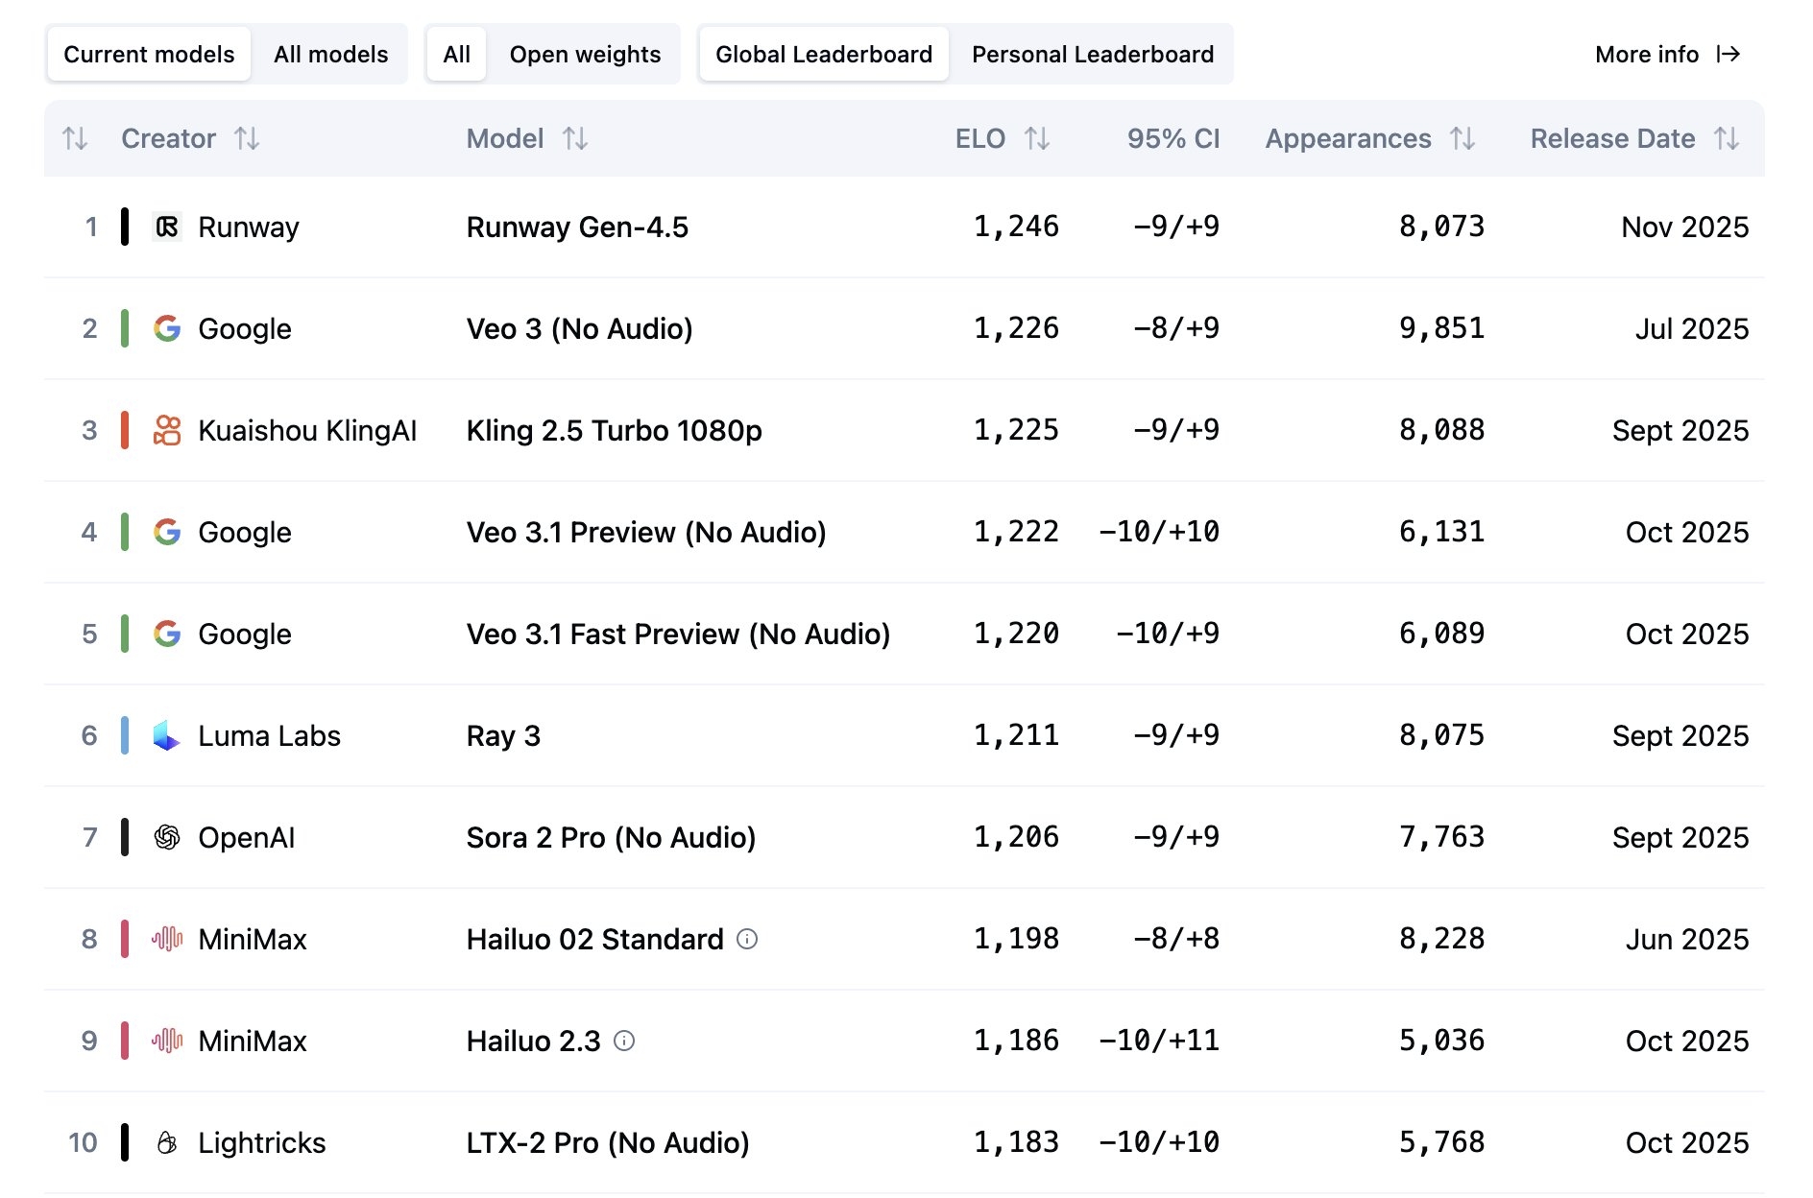This screenshot has width=1813, height=1198.
Task: Switch to All models view
Action: tap(330, 54)
